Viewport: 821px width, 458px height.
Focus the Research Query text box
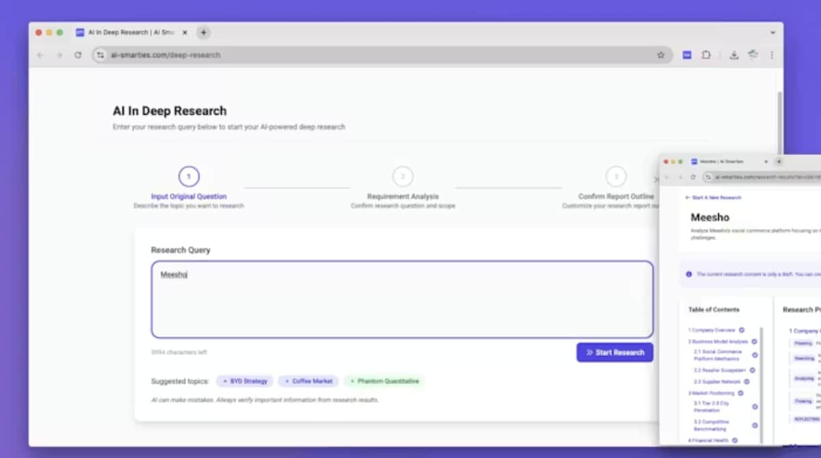pos(402,299)
